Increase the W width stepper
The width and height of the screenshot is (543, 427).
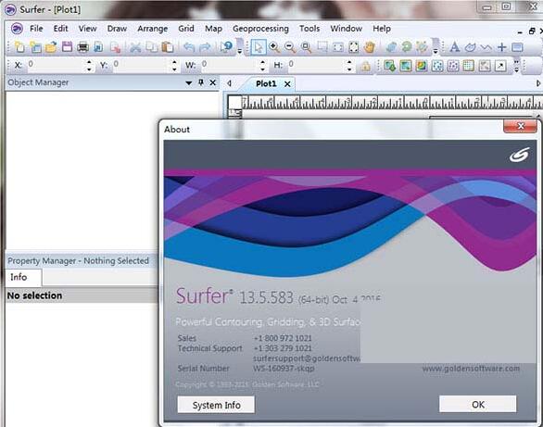pos(263,62)
